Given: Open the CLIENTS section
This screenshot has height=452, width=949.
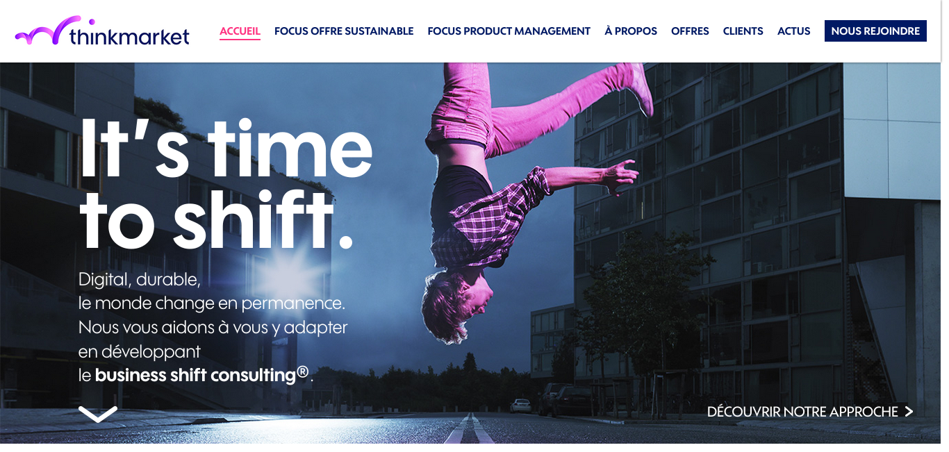Looking at the screenshot, I should pyautogui.click(x=743, y=31).
